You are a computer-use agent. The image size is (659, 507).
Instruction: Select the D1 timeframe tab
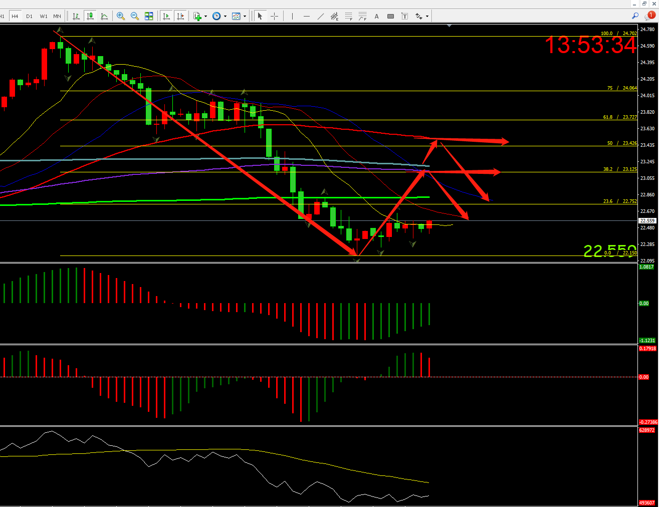tap(29, 16)
